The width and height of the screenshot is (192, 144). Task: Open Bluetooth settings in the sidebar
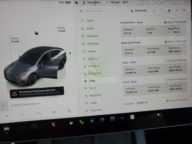(93, 95)
